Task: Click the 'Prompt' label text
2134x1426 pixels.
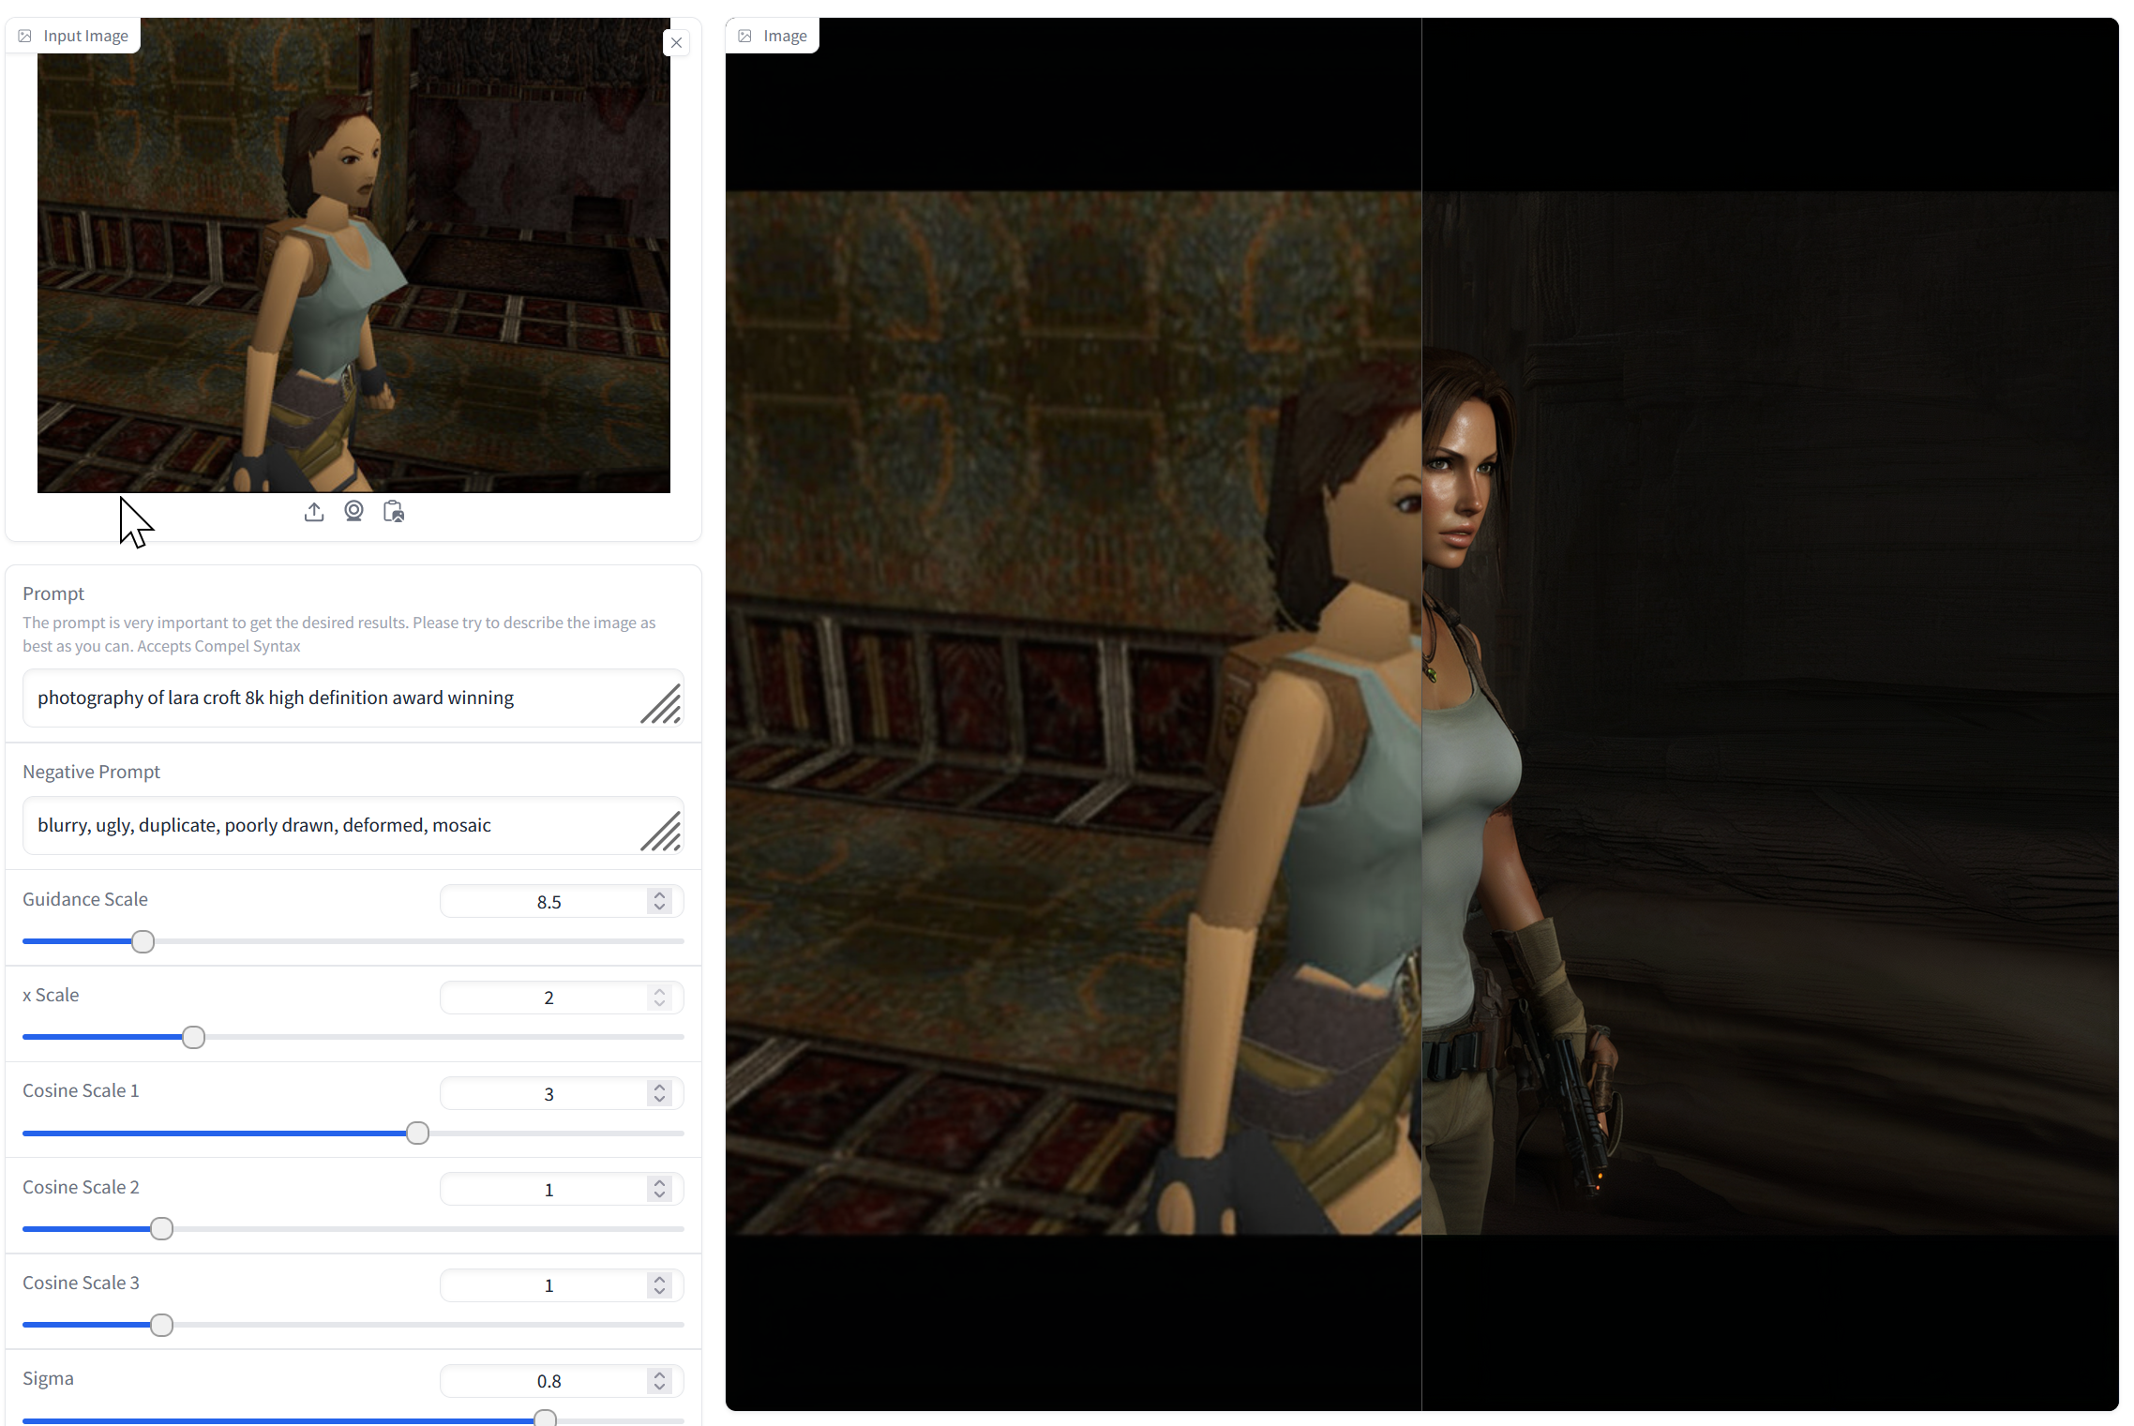Action: pos(53,593)
